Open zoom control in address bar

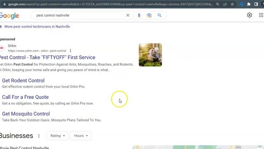tap(217, 4)
